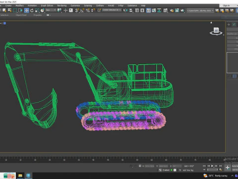Open the Create tab in command panel
This screenshot has height=179, width=238.
(229, 24)
